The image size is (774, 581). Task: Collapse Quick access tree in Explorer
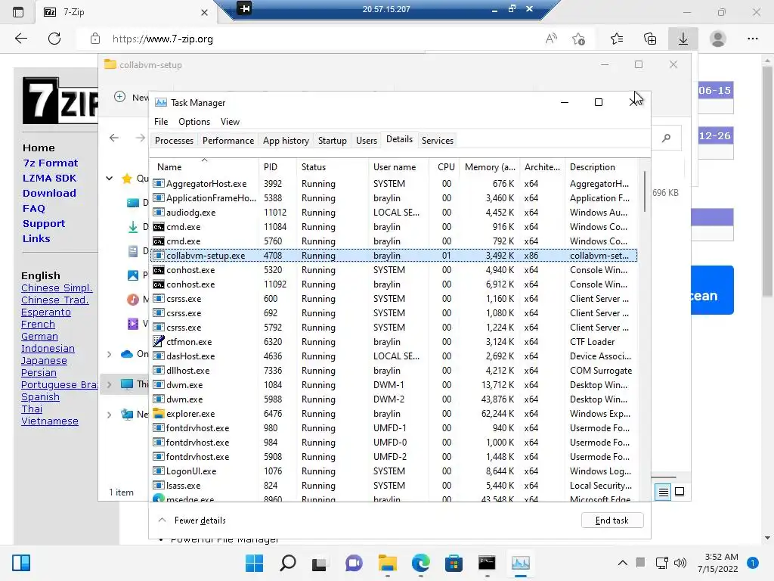(109, 179)
